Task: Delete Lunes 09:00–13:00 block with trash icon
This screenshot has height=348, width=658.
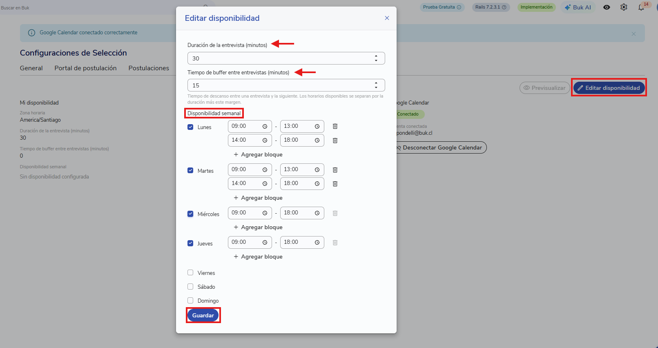Action: (335, 126)
